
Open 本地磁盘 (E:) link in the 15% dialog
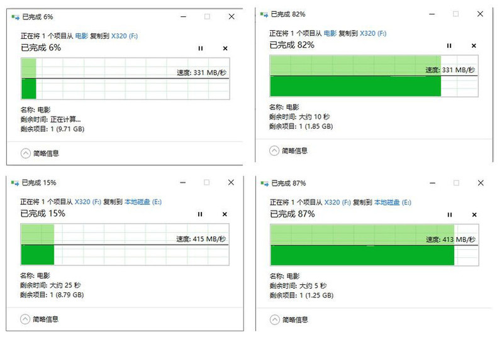click(x=143, y=202)
